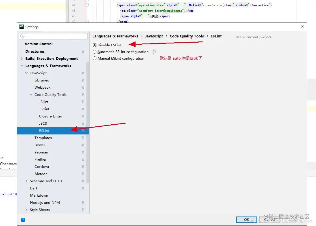
Task: Open Node.js and NPM settings
Action: pos(45,203)
